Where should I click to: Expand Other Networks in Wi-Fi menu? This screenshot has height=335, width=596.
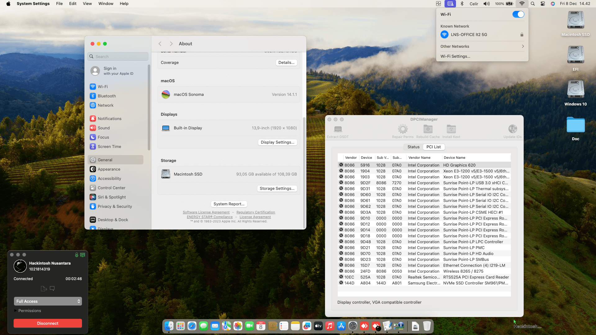(x=482, y=47)
